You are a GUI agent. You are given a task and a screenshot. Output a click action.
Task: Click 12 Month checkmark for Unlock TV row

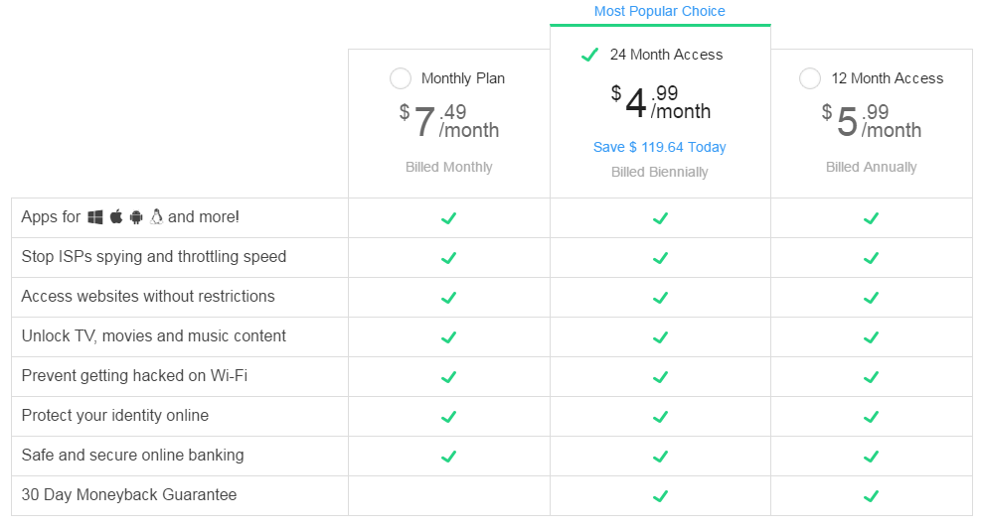tap(871, 337)
